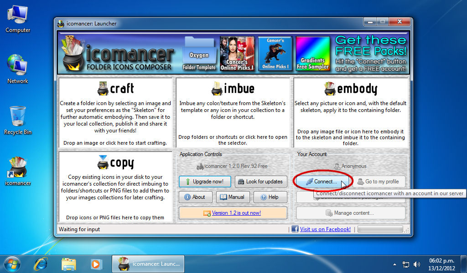467x273 pixels.
Task: Open the About dialog
Action: coord(195,197)
